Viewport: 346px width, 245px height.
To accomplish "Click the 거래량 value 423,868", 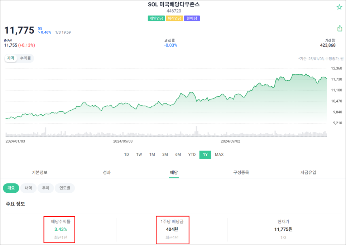I will point(328,45).
